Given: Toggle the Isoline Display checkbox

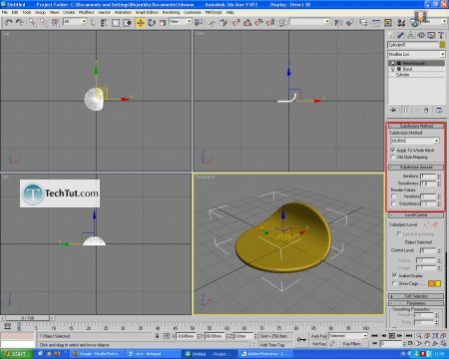Looking at the screenshot, I should point(394,275).
